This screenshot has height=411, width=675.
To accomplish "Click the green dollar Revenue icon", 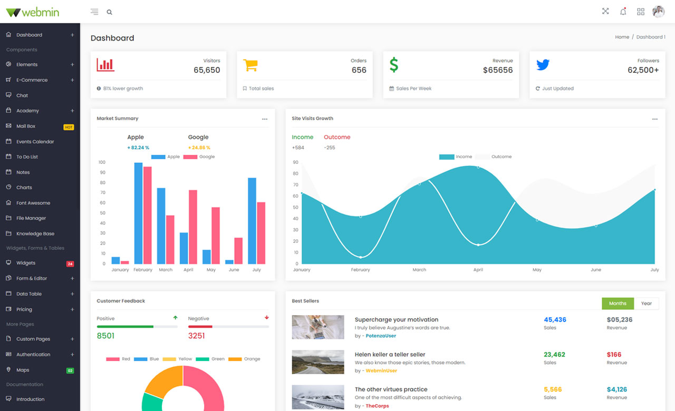I will (x=394, y=64).
